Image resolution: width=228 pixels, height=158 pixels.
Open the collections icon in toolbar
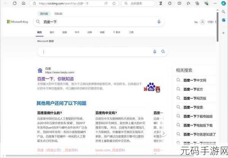coord(197,3)
